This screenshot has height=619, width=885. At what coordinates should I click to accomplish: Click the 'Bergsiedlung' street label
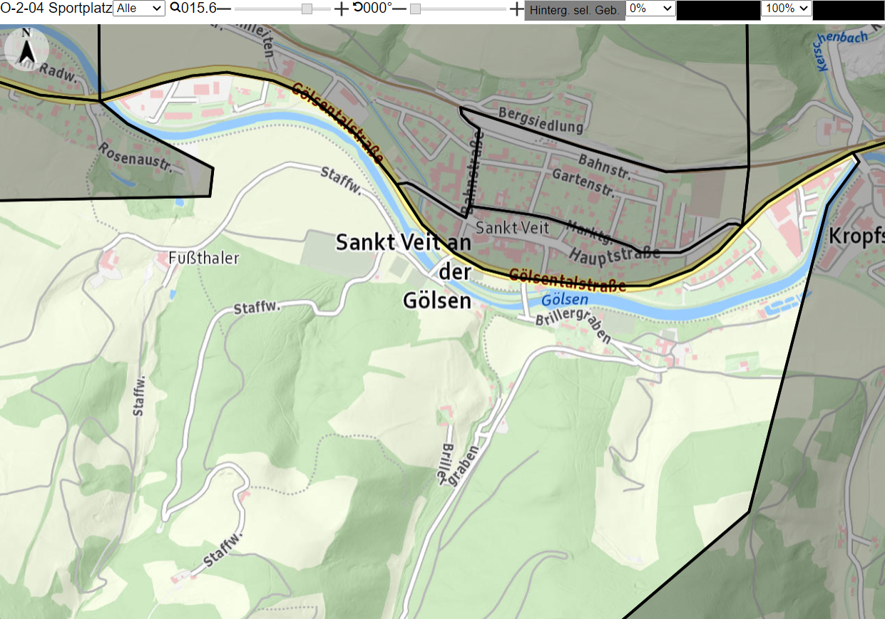point(541,120)
